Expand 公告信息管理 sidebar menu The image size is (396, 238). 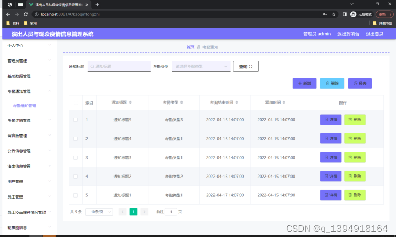click(29, 151)
